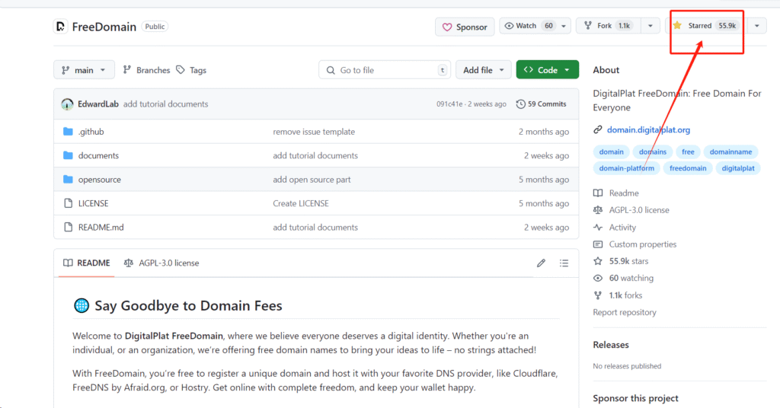Open the README outline list icon
This screenshot has height=408, width=780.
tap(564, 263)
